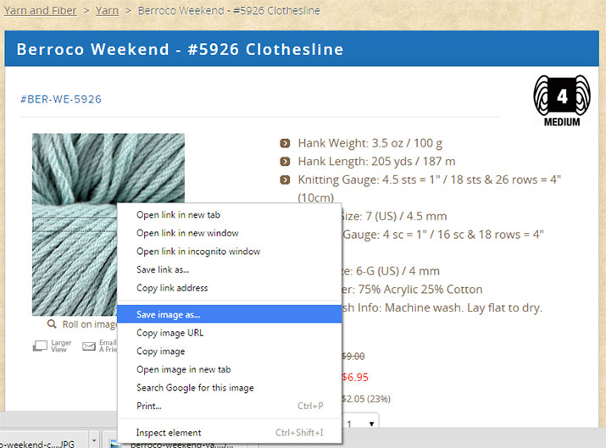
Task: Choose Copy image URL
Action: (x=230, y=333)
